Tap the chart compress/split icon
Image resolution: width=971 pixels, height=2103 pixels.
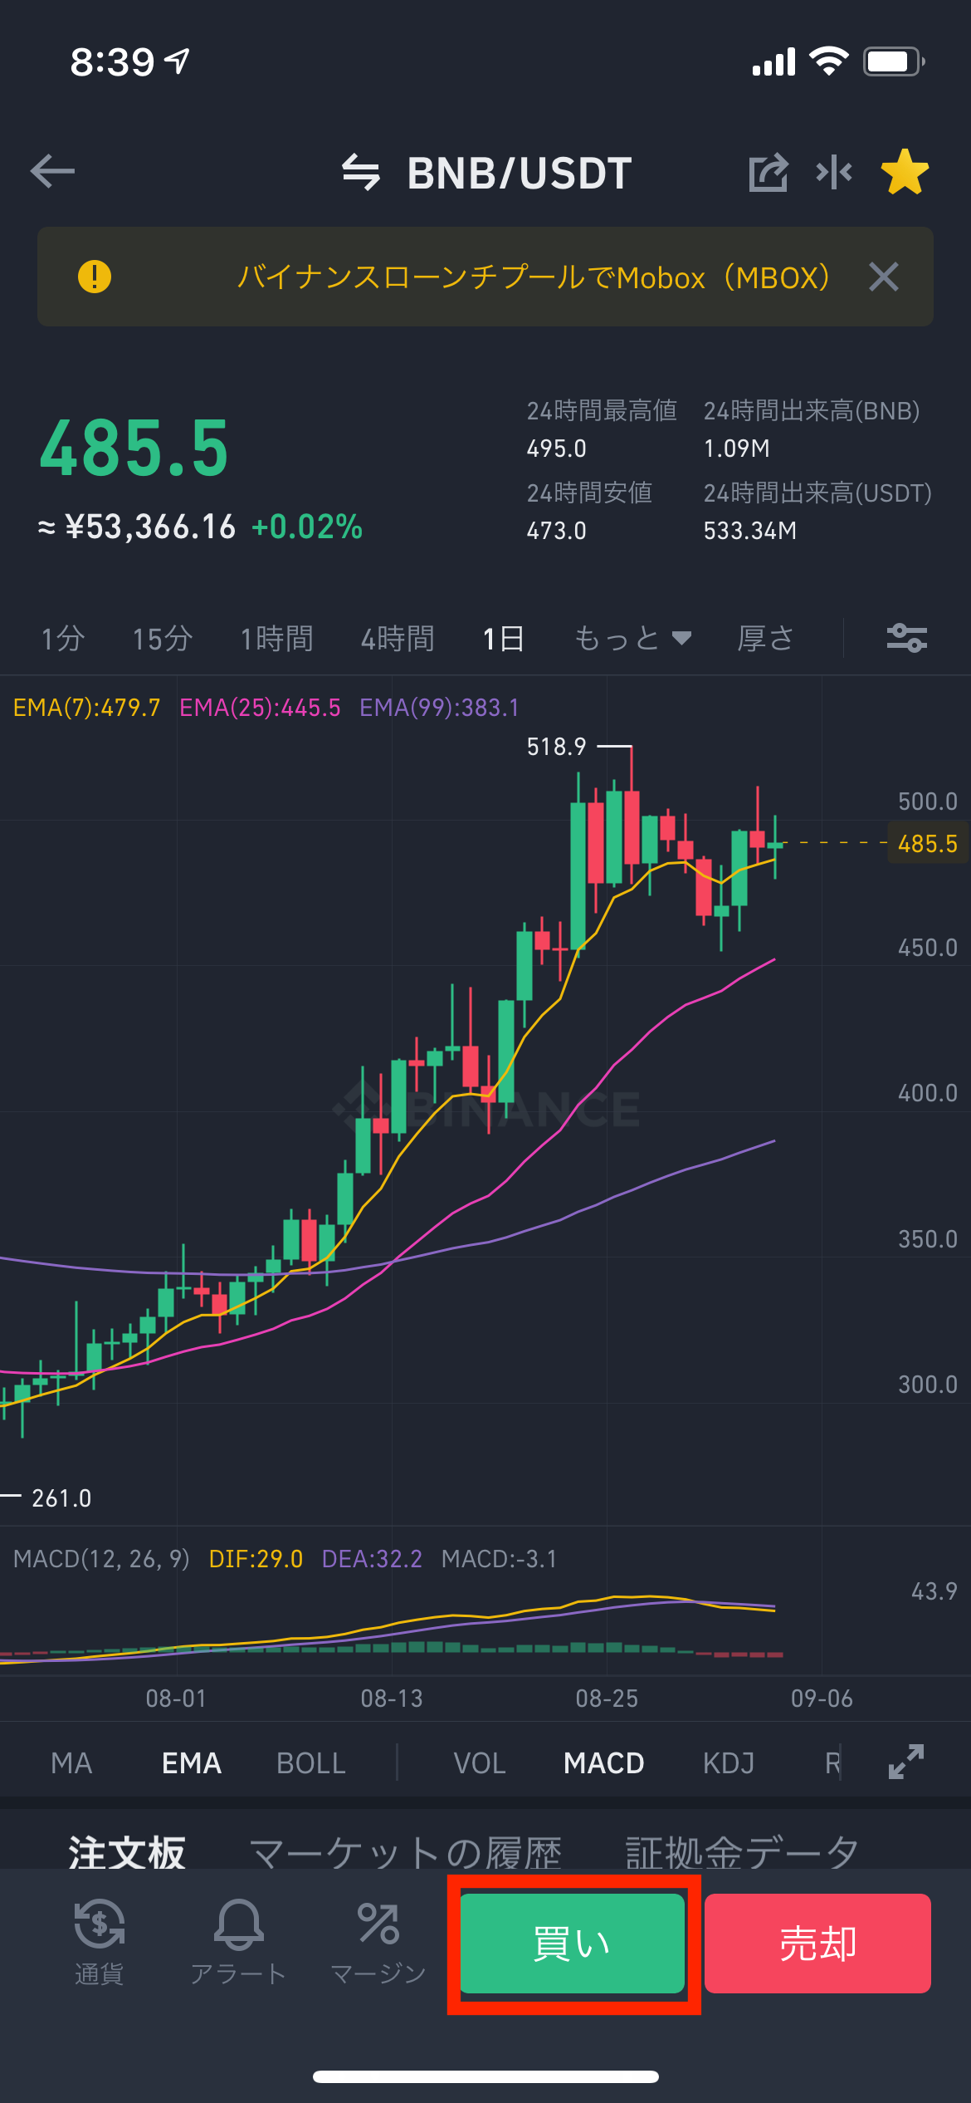point(834,172)
